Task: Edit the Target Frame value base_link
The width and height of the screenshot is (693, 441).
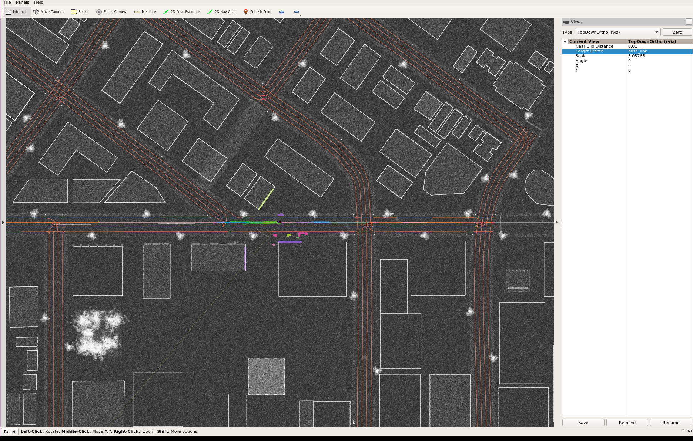Action: pyautogui.click(x=638, y=51)
